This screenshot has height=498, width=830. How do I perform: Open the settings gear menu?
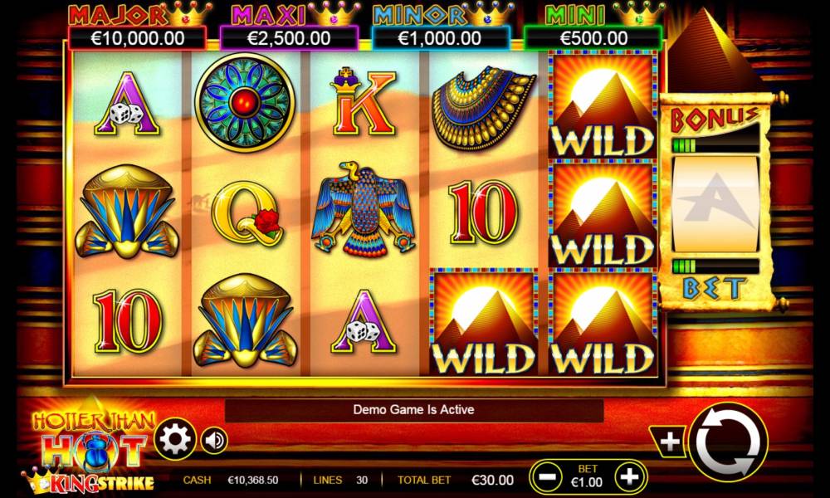(x=175, y=439)
